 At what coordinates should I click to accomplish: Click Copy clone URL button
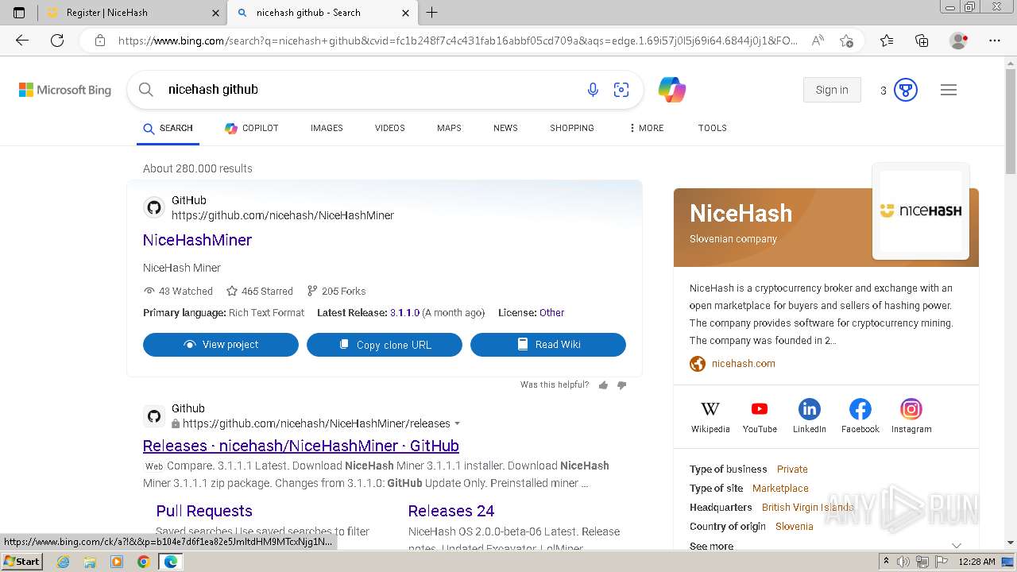tap(385, 345)
